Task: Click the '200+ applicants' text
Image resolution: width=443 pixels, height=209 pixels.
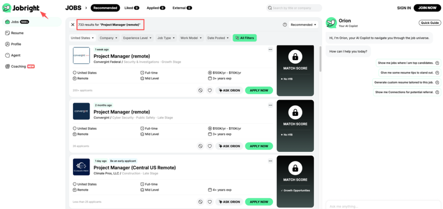Action: pos(83,90)
